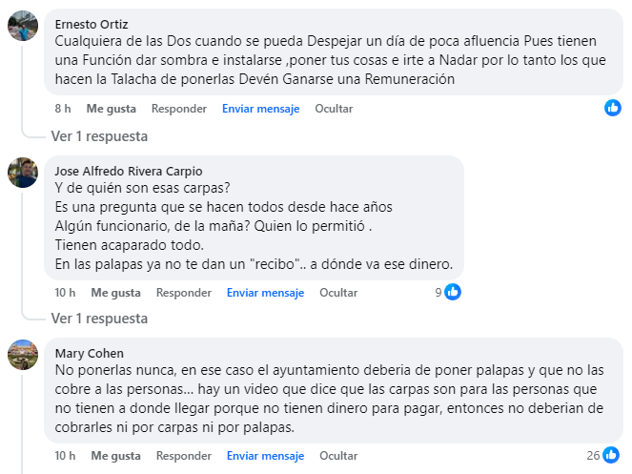The image size is (632, 474).
Task: Click the like reaction icon on Mary Cohen's comment
Action: (613, 455)
